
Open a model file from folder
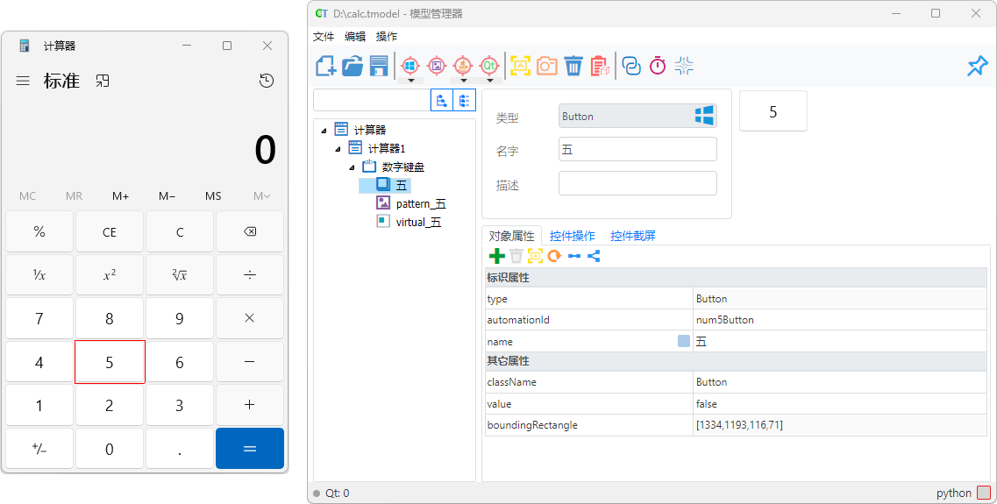point(353,66)
